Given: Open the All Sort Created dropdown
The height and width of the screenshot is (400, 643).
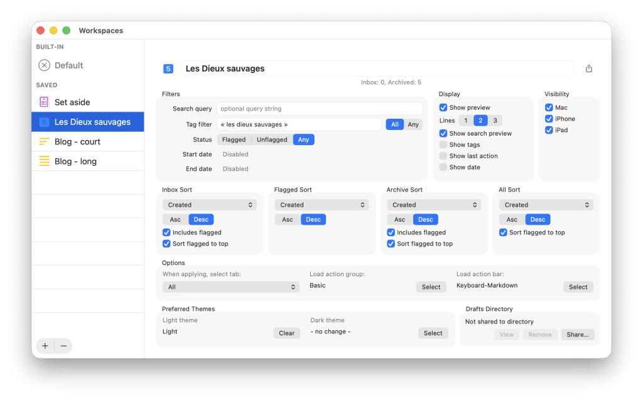Looking at the screenshot, I should click(x=546, y=205).
